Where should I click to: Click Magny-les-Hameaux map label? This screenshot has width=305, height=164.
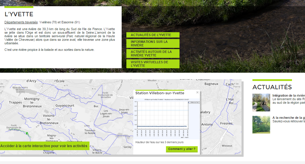click(52, 138)
